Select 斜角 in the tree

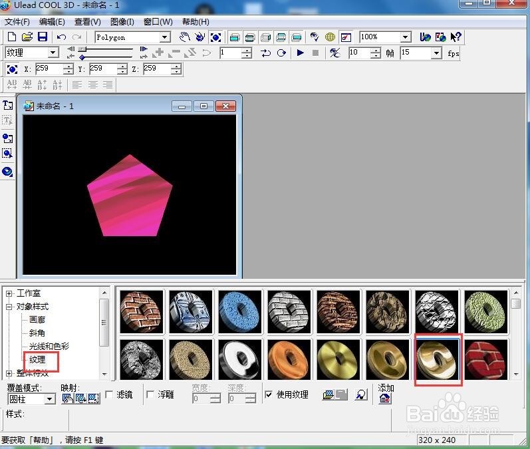[x=37, y=333]
